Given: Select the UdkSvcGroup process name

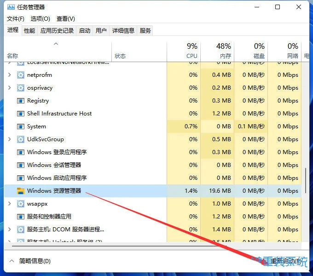Looking at the screenshot, I should pos(46,139).
